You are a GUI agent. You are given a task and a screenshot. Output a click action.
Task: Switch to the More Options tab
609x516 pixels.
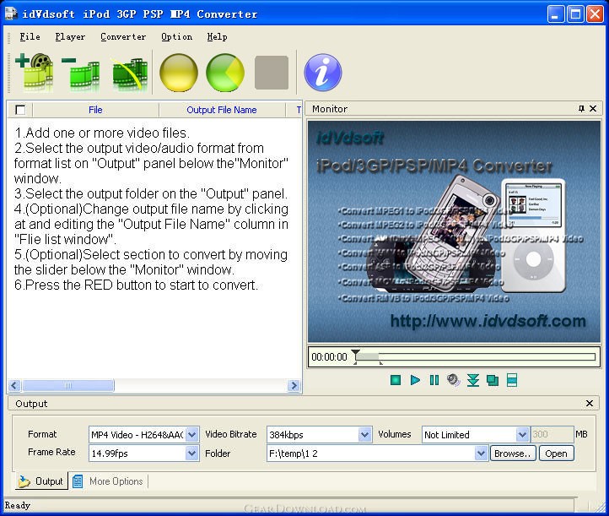click(108, 481)
